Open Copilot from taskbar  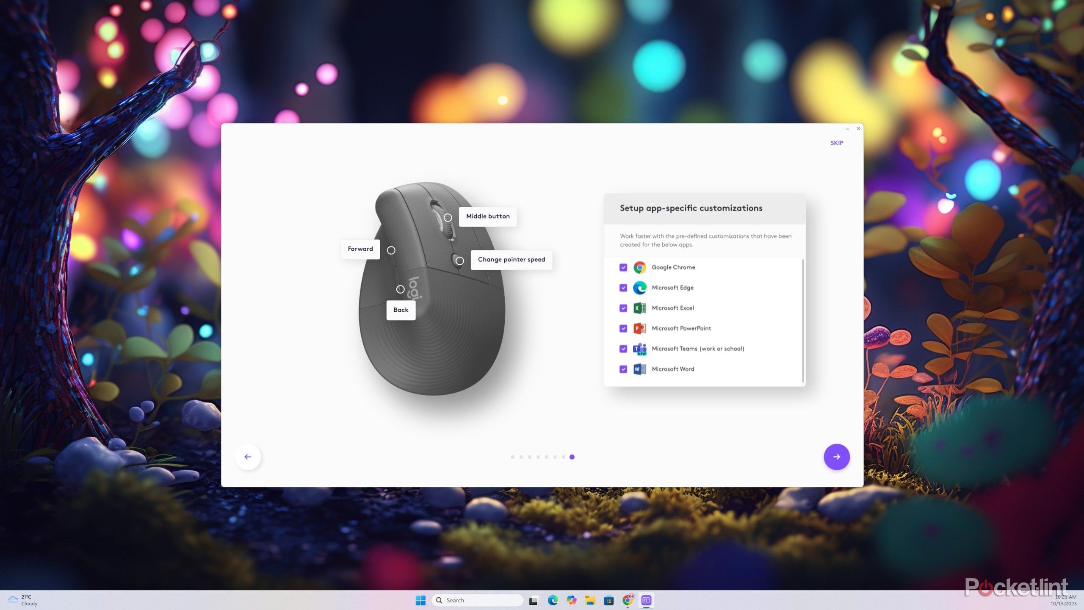point(572,600)
